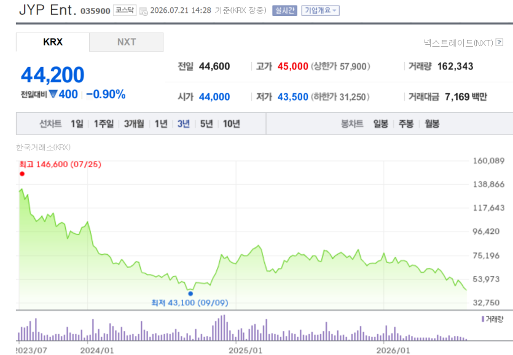The width and height of the screenshot is (513, 355).
Task: Switch to 월봉 monthly candle chart
Action: [432, 123]
